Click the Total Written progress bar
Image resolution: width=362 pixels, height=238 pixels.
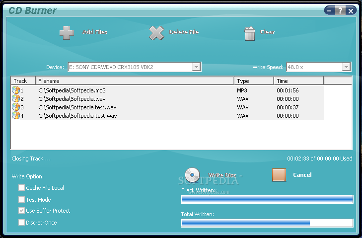point(267,223)
